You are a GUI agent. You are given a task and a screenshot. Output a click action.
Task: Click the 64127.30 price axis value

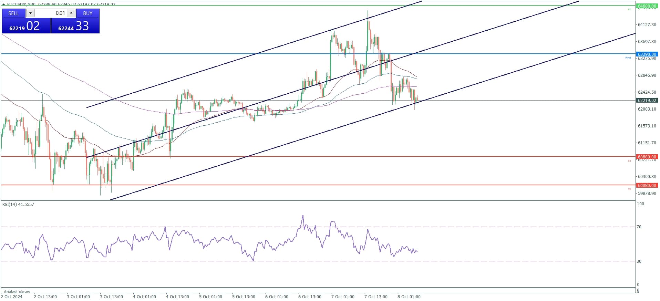coord(647,24)
